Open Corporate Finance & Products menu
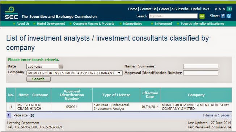Screen dimensions: 236x132 (93, 24)
